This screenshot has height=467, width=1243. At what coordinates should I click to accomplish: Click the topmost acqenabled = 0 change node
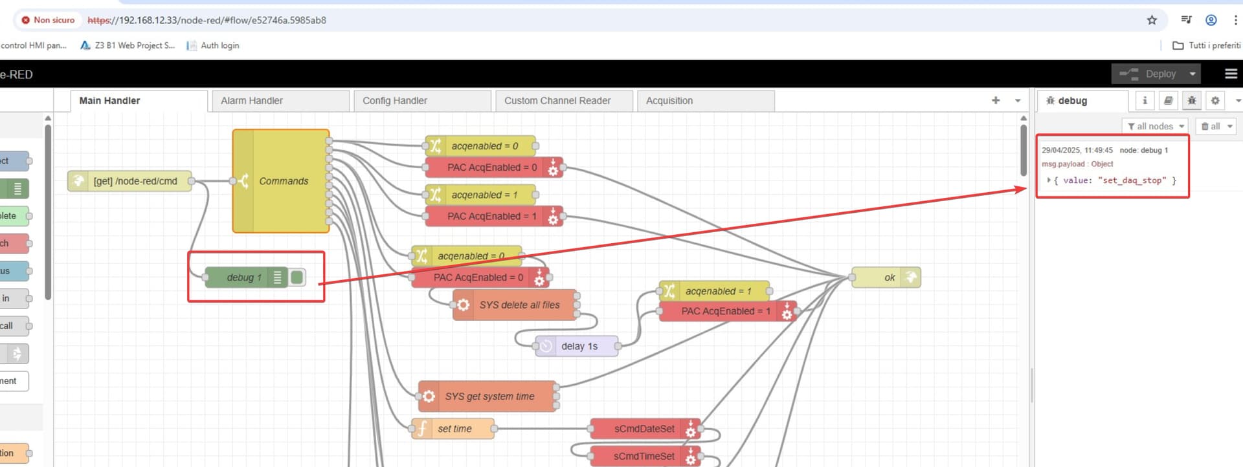coord(480,146)
